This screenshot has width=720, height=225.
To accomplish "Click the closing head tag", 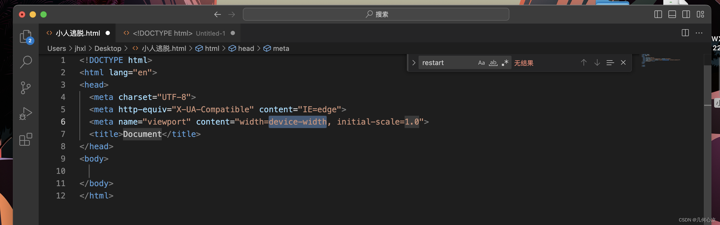I will [x=96, y=146].
